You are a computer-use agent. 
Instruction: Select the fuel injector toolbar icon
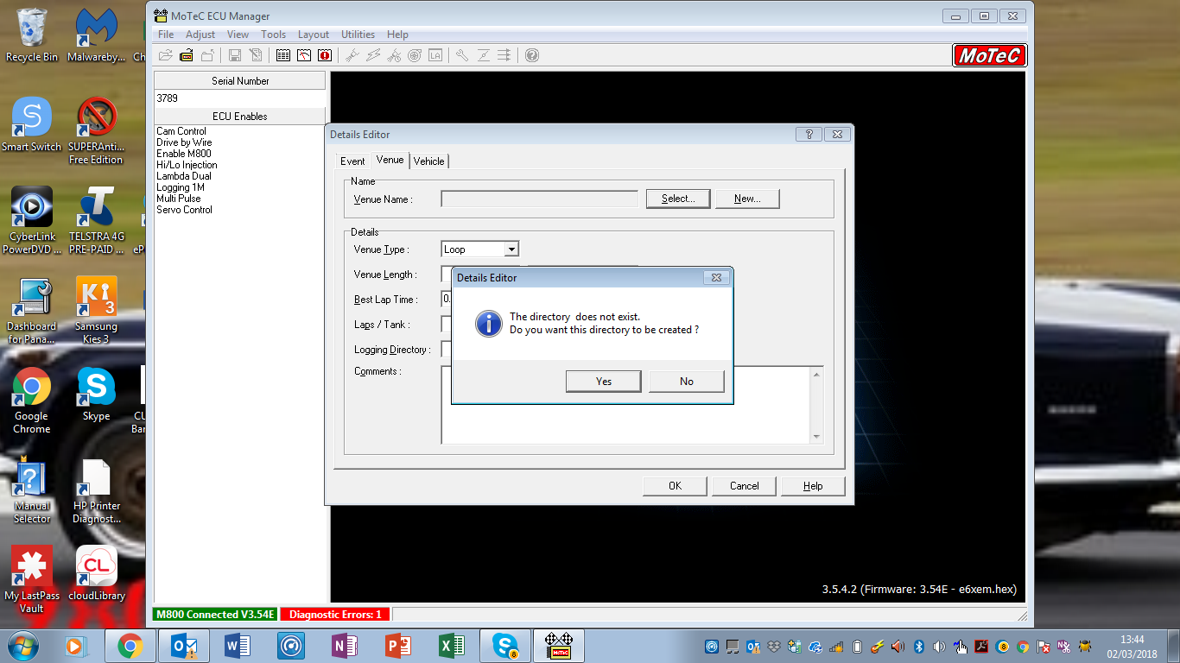[x=352, y=55]
